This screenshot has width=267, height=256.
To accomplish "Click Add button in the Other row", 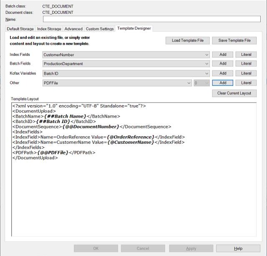I will tap(223, 83).
